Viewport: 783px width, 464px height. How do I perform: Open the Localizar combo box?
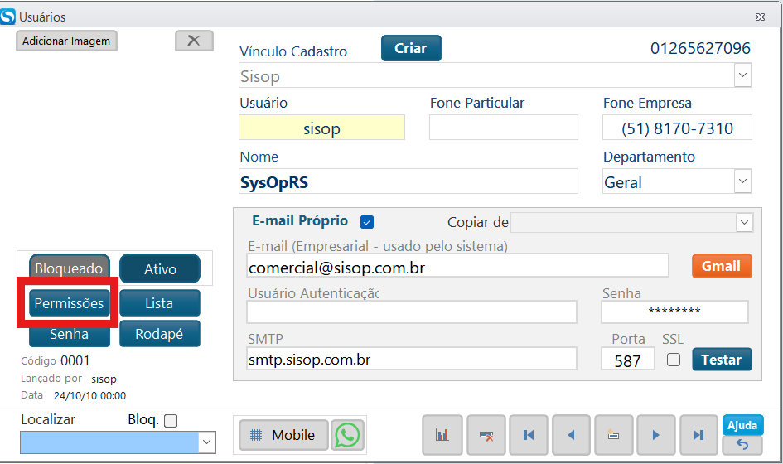coord(206,443)
